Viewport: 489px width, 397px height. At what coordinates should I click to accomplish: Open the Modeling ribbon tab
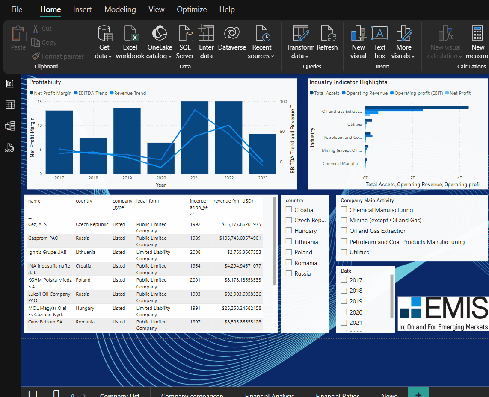120,9
